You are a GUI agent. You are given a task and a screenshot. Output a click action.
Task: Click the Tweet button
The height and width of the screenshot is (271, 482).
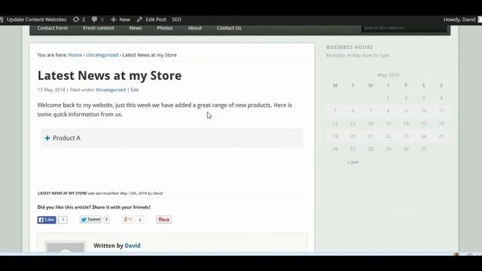pos(90,219)
